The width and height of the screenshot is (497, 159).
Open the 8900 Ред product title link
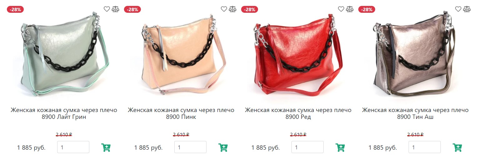tap(298, 113)
